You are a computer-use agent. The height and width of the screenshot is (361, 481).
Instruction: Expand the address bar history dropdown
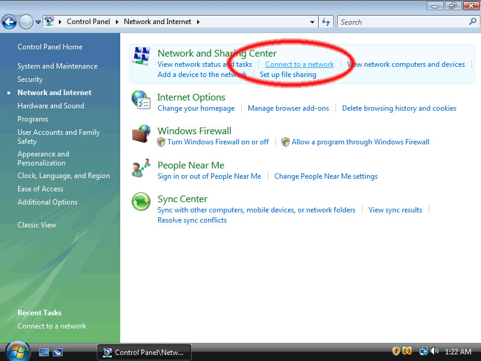312,22
